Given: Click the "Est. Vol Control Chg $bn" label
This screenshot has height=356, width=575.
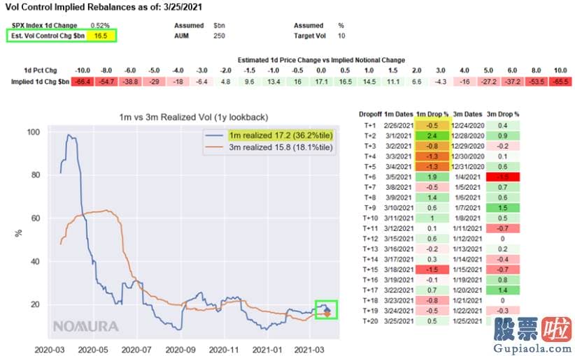Looking at the screenshot, I should [48, 36].
